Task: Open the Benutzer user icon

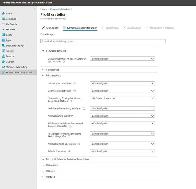Action: (3, 56)
